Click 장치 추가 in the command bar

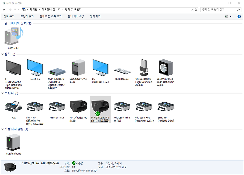click(9, 16)
